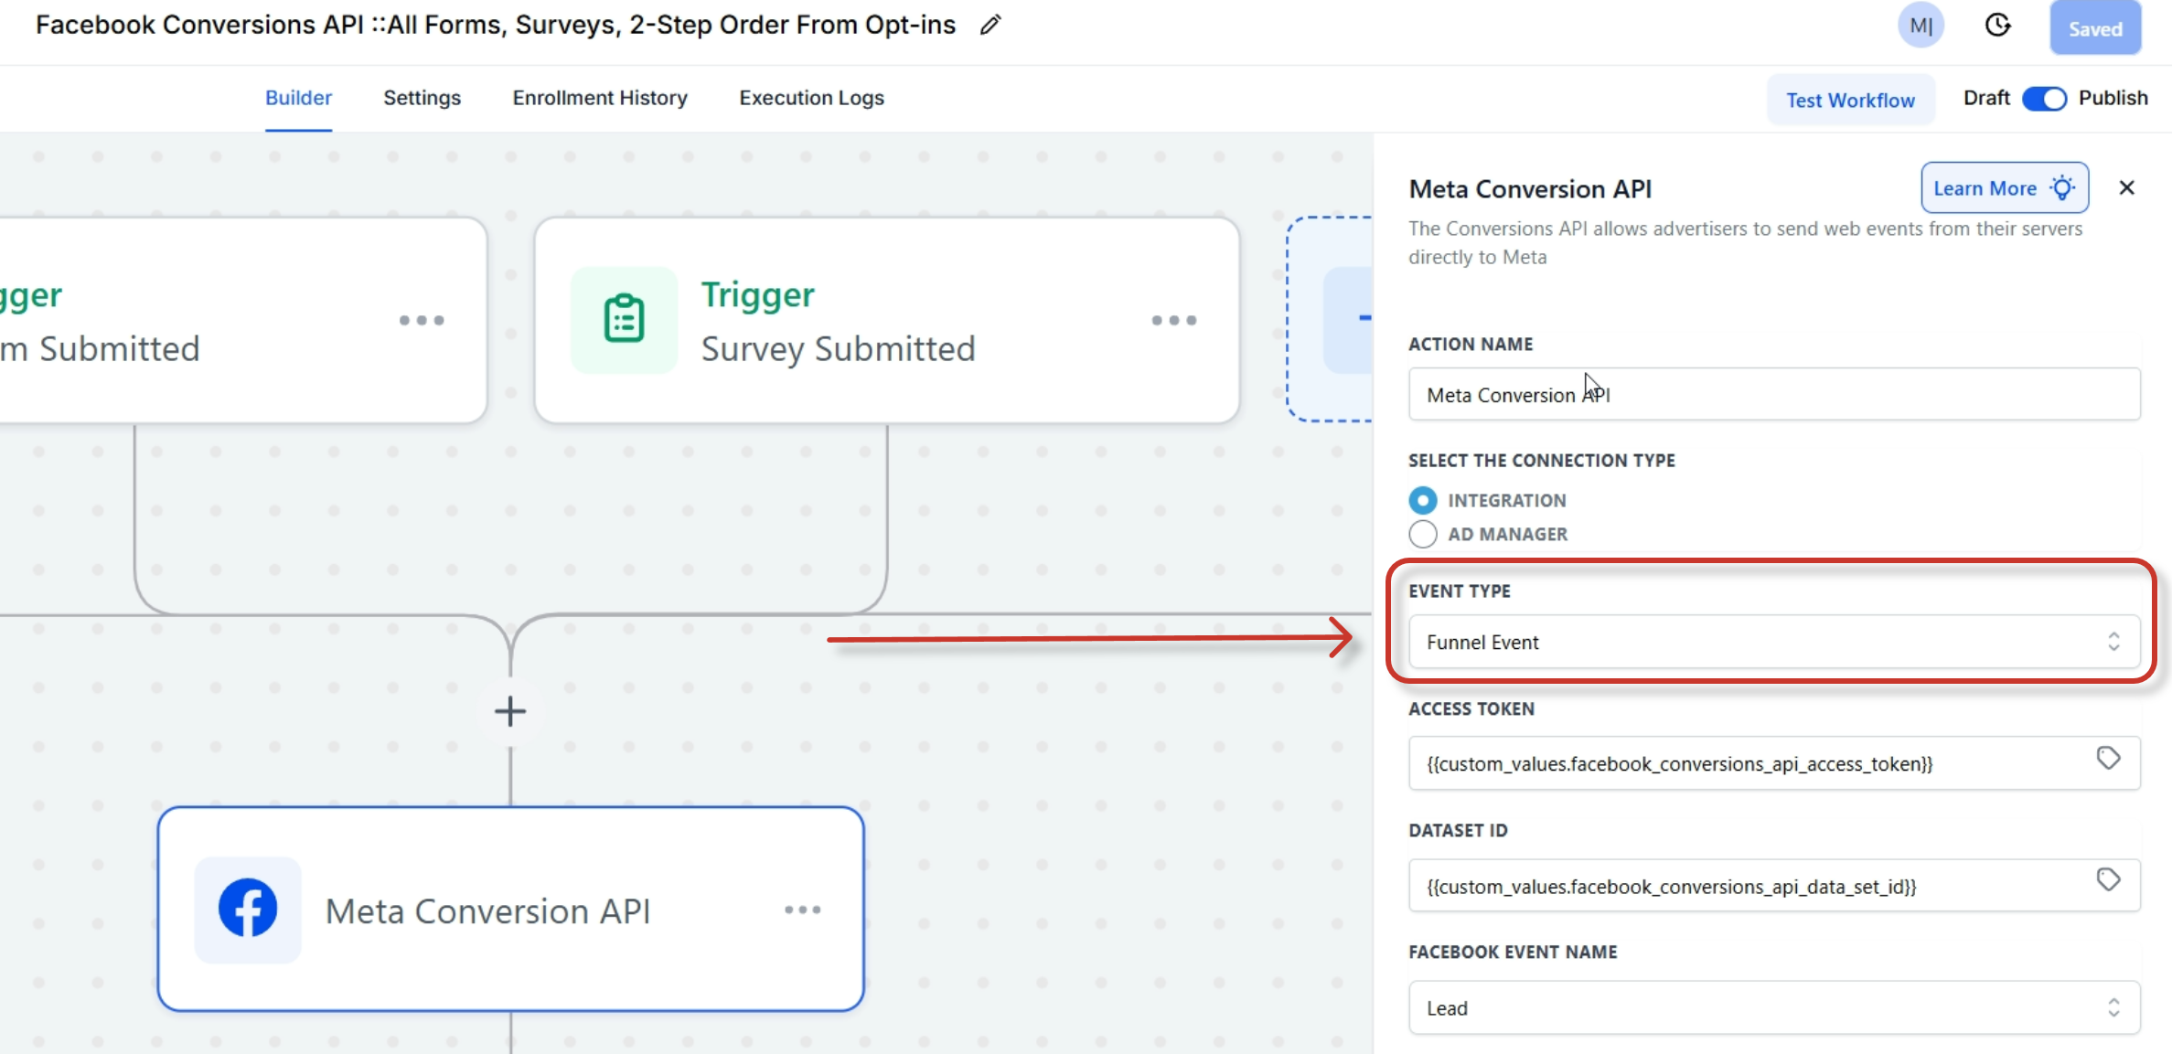
Task: Open three-dot menu on Meta Conversion API node
Action: click(x=802, y=910)
